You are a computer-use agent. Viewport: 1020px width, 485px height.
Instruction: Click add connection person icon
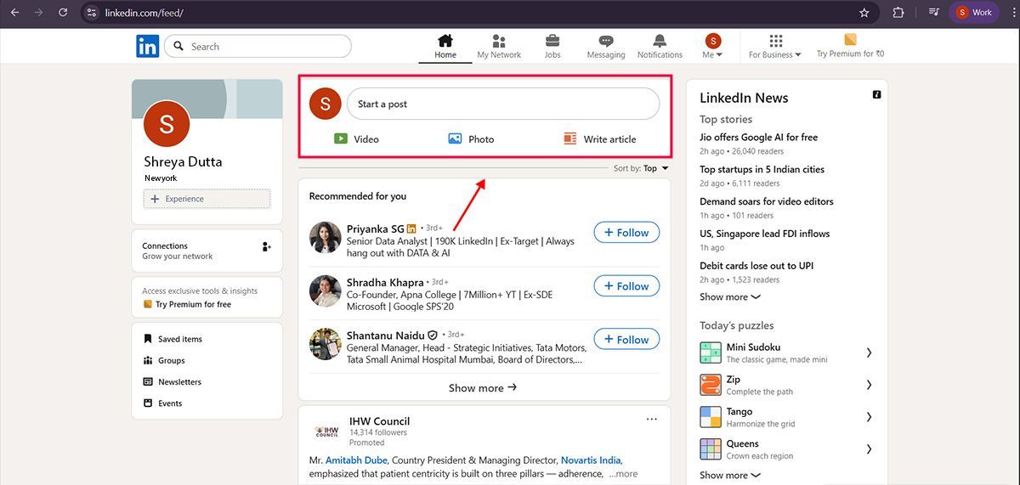pos(267,246)
